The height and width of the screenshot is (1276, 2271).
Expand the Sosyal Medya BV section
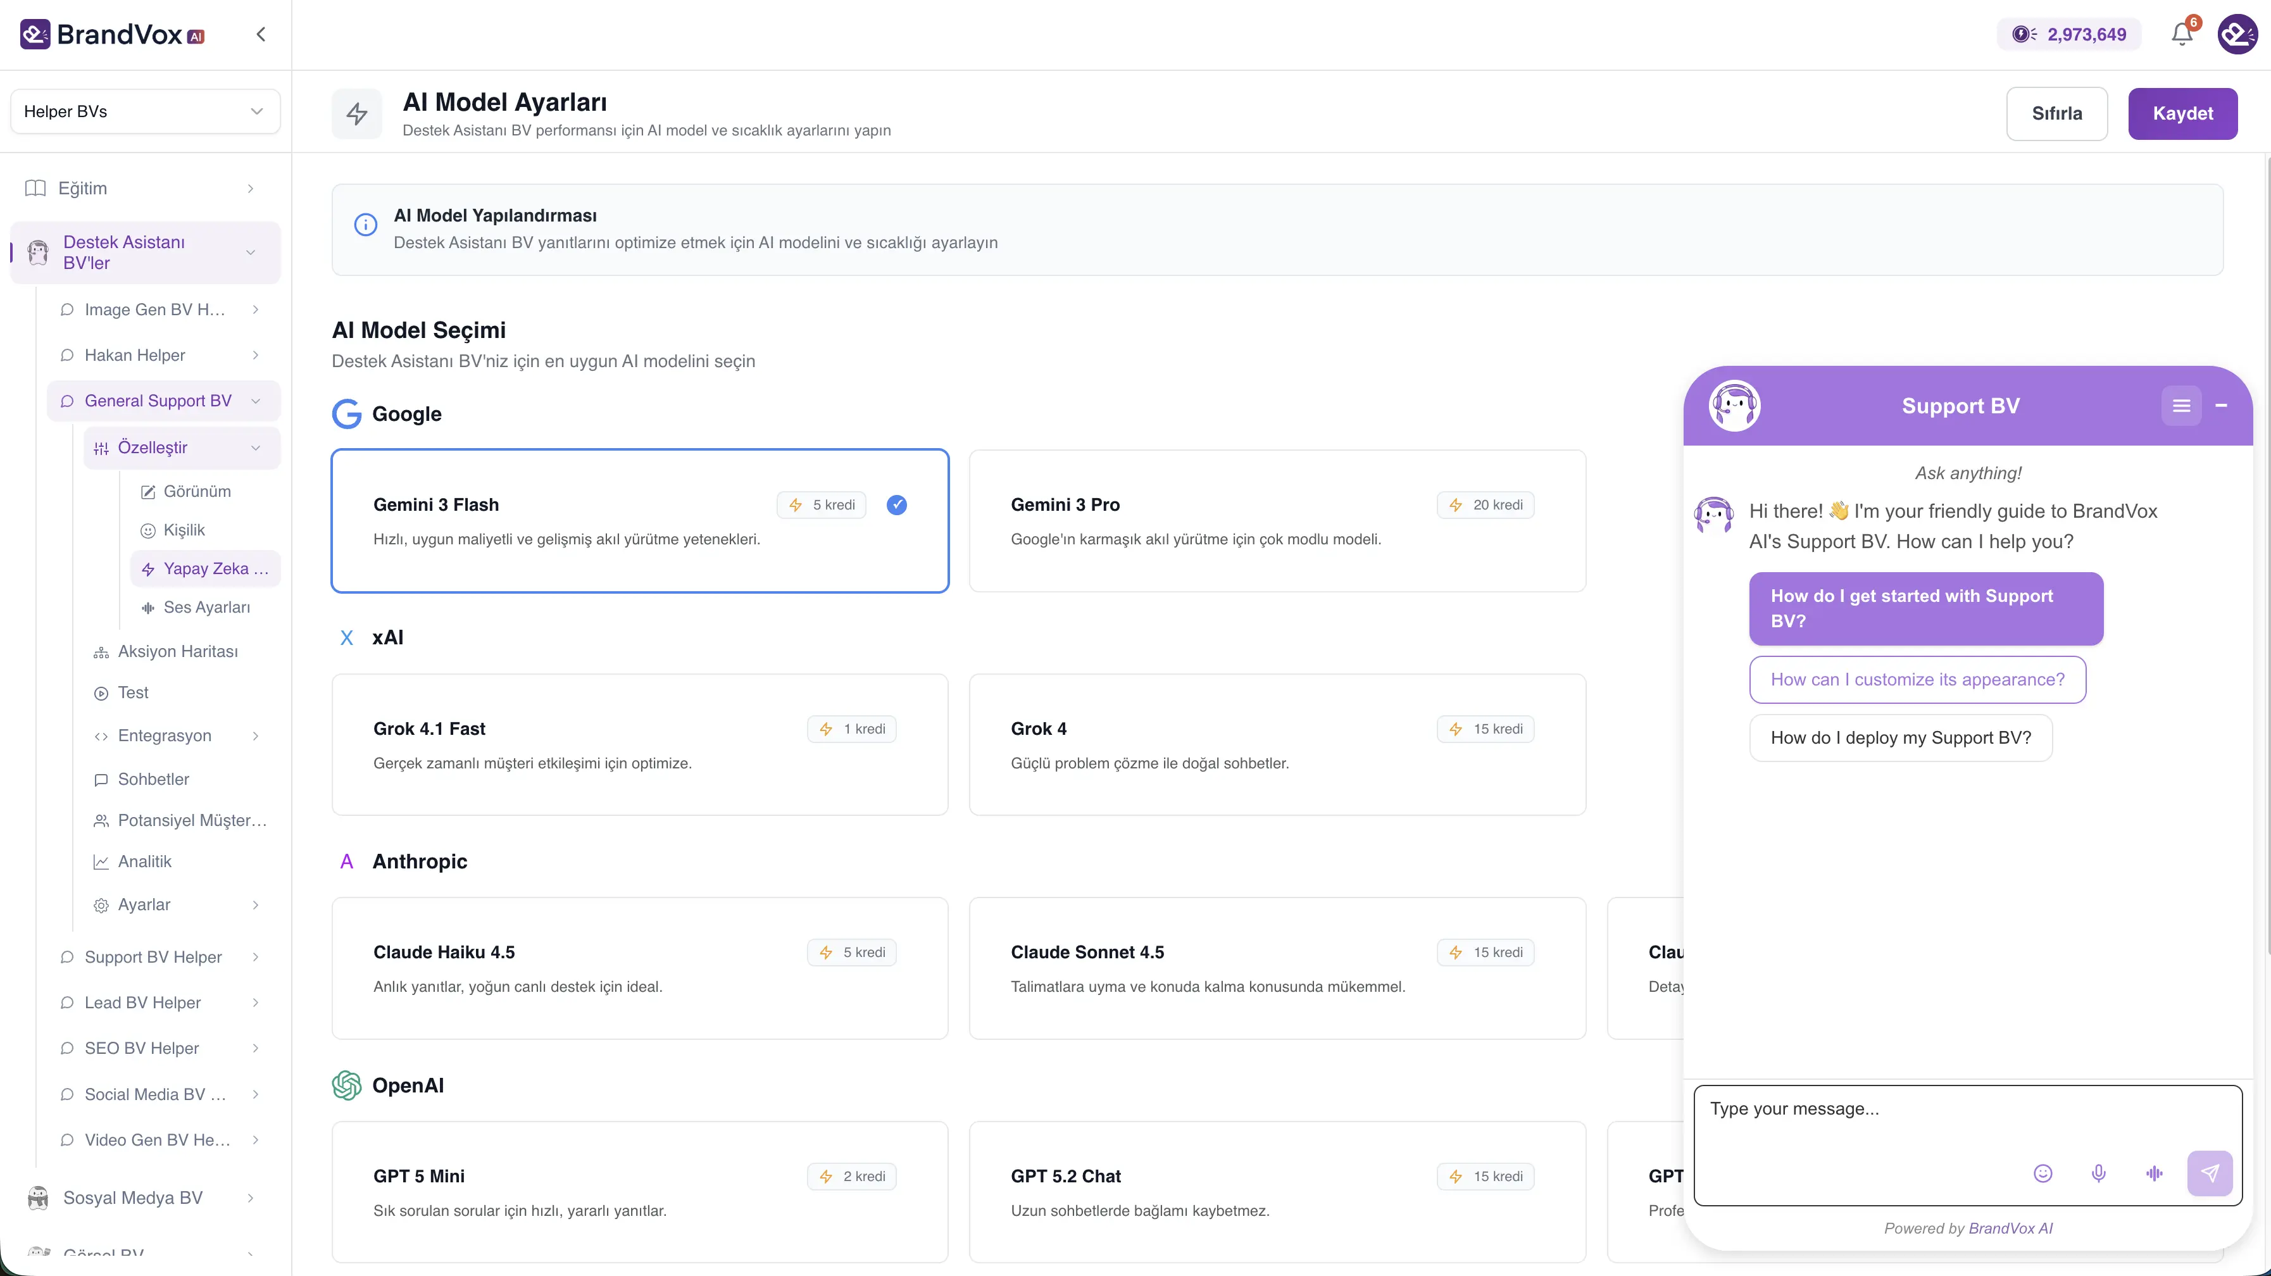[144, 1198]
